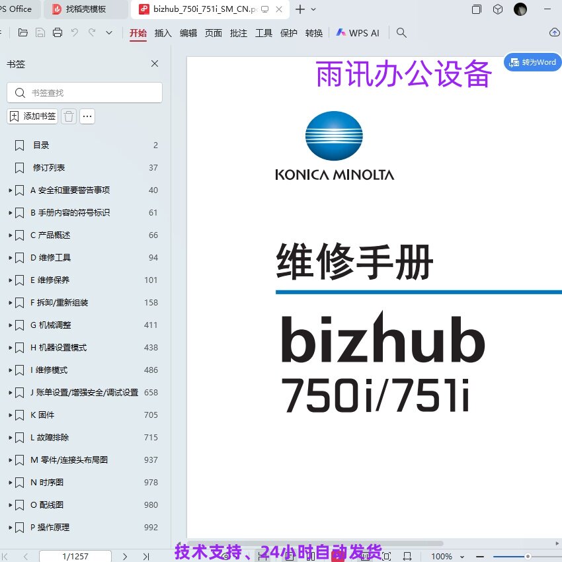The height and width of the screenshot is (562, 562).
Task: Click the window layout icon in the title bar
Action: 476,9
